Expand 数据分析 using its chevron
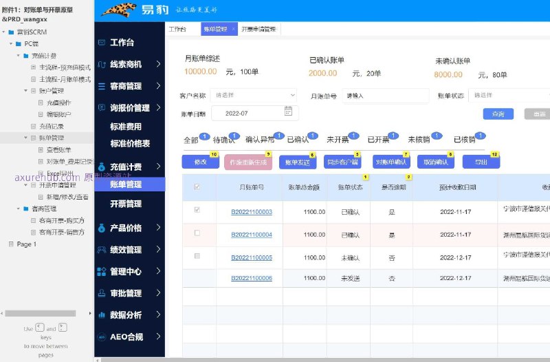Screen dimensions: 550x362 point(158,315)
